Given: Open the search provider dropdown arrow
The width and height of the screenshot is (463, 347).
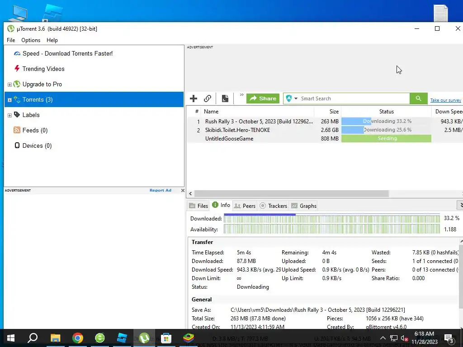Looking at the screenshot, I should (296, 98).
